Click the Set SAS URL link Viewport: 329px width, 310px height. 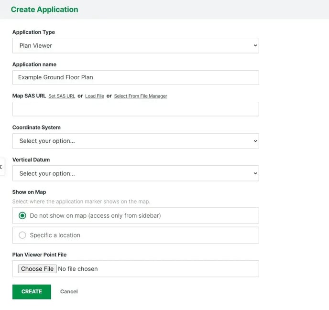(62, 96)
